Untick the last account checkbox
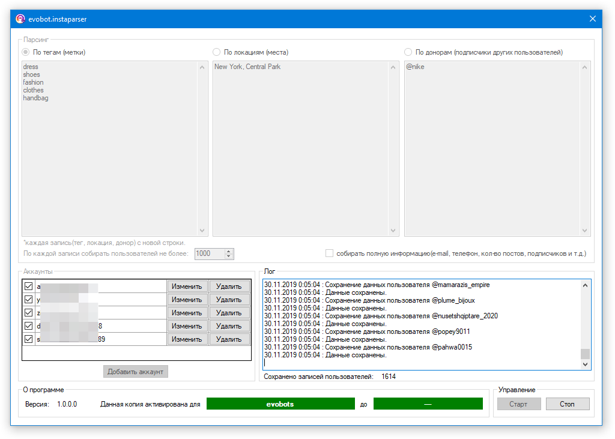615x439 pixels. (x=28, y=339)
